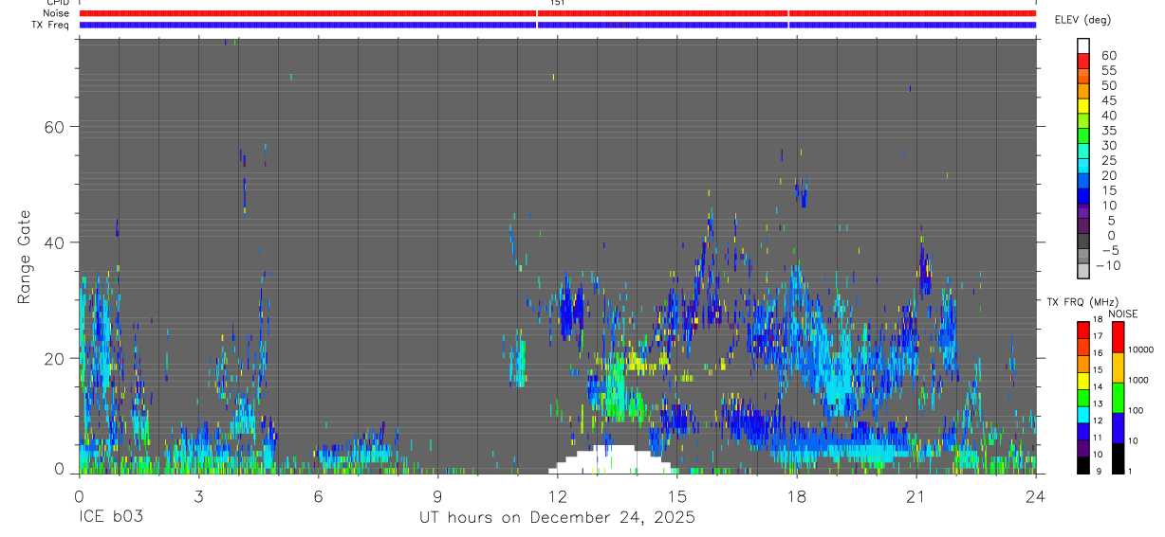
Task: Click the '14' value in TX FRQ legend
Action: coord(1099,386)
